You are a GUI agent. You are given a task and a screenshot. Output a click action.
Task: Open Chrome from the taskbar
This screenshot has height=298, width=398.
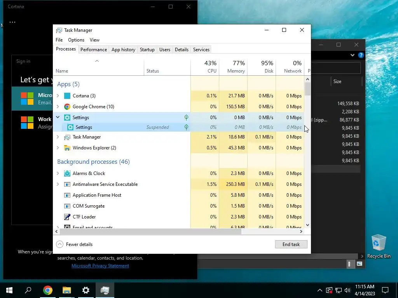(x=48, y=290)
